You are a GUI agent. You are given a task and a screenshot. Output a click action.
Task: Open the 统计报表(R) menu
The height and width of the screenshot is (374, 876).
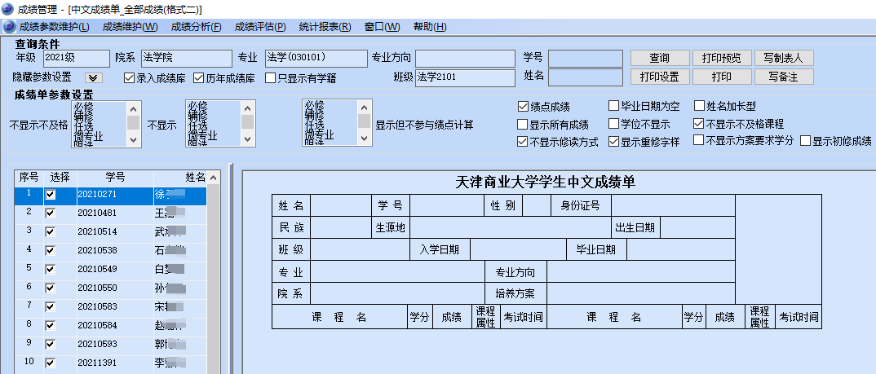(325, 27)
